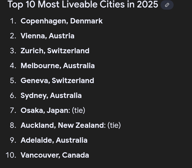Click on Sydney, Australia text
Viewport: 192px width, 168px height.
[x=51, y=96]
